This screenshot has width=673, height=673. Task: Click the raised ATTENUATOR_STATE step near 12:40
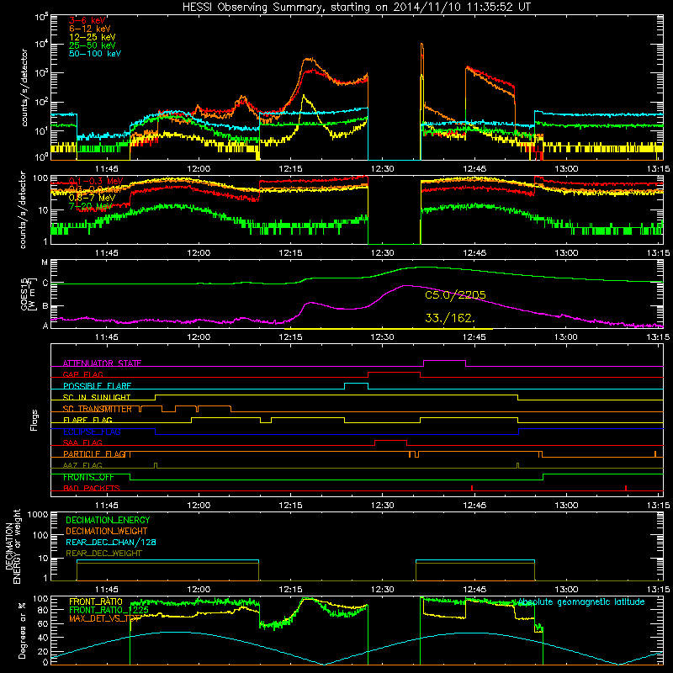click(x=445, y=361)
